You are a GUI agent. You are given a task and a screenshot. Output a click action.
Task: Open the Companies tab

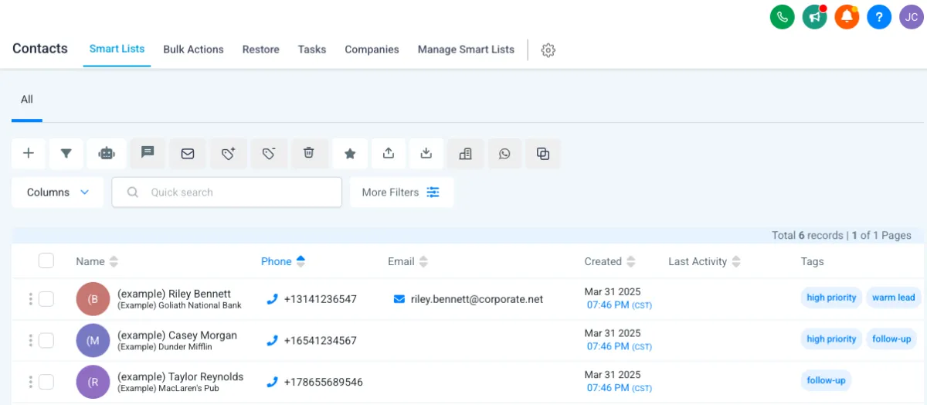(x=372, y=49)
